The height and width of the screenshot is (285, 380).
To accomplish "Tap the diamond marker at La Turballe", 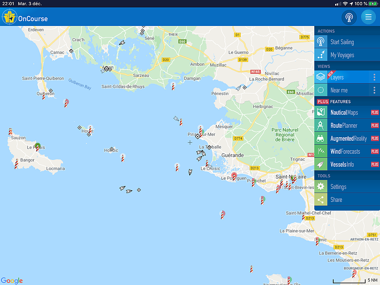I will tap(209, 147).
